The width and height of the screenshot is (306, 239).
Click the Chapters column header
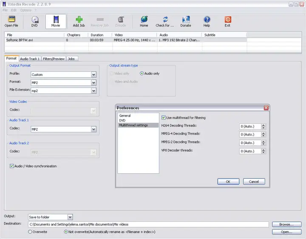pyautogui.click(x=76, y=35)
